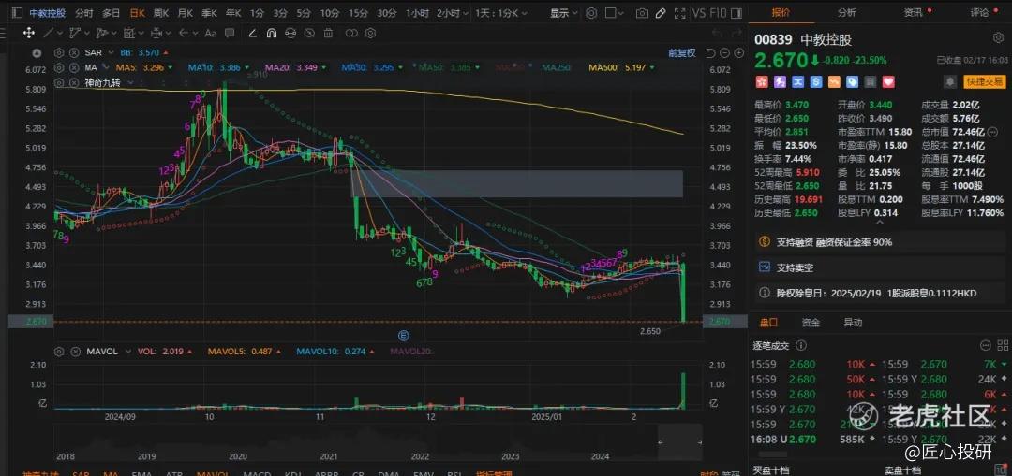The height and width of the screenshot is (476, 1012).
Task: Expand SAR indicator dropdown arrow
Action: point(111,52)
